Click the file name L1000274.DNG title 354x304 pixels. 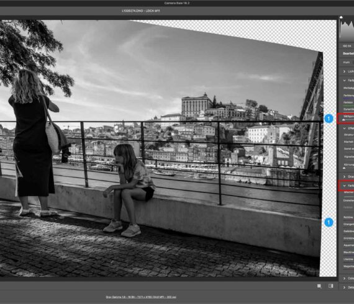141,11
